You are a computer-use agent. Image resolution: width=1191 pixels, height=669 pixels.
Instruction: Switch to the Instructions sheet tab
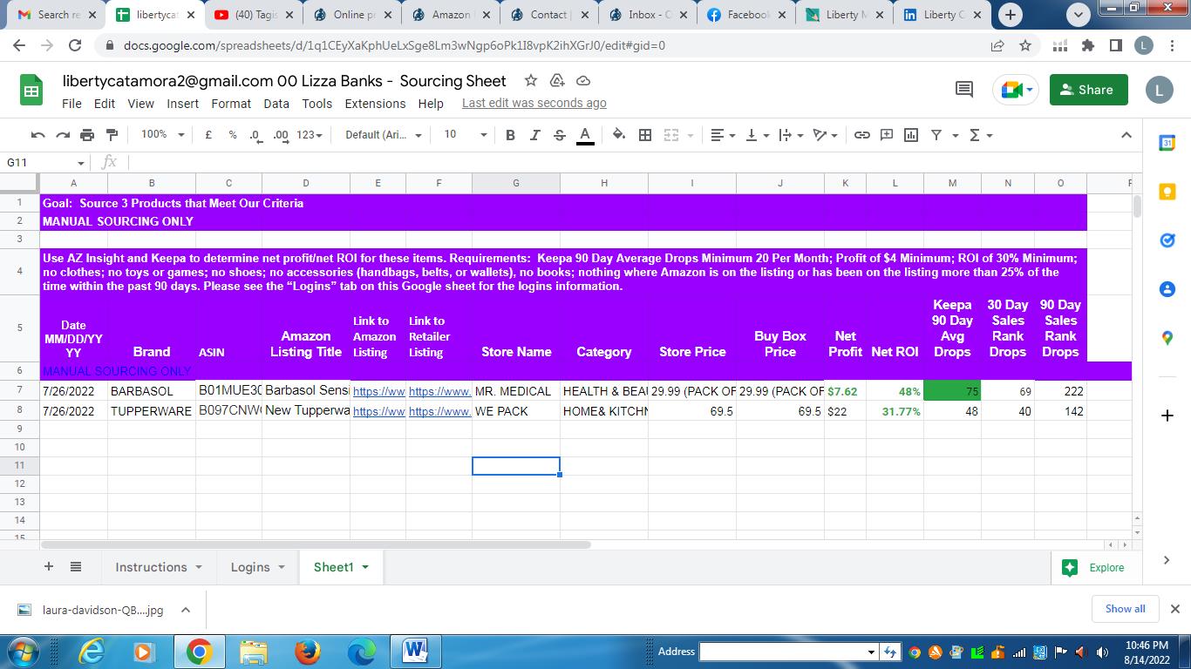click(x=158, y=567)
